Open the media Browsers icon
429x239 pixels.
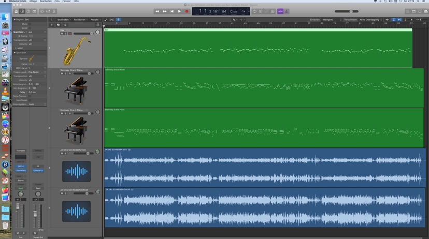pos(426,11)
